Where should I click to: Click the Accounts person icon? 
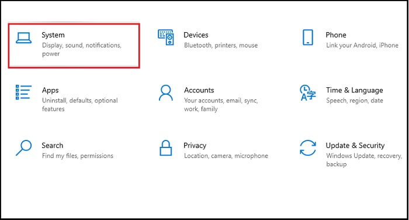(x=165, y=92)
